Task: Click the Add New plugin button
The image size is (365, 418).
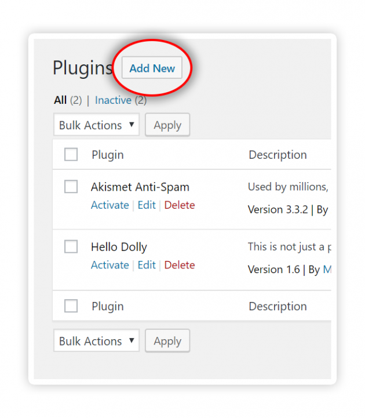Action: coord(152,67)
